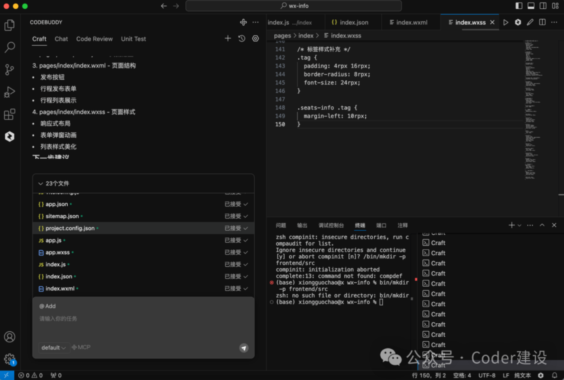This screenshot has height=380, width=564.
Task: Start a new CodeBuddy chat with plus icon
Action: tap(228, 38)
